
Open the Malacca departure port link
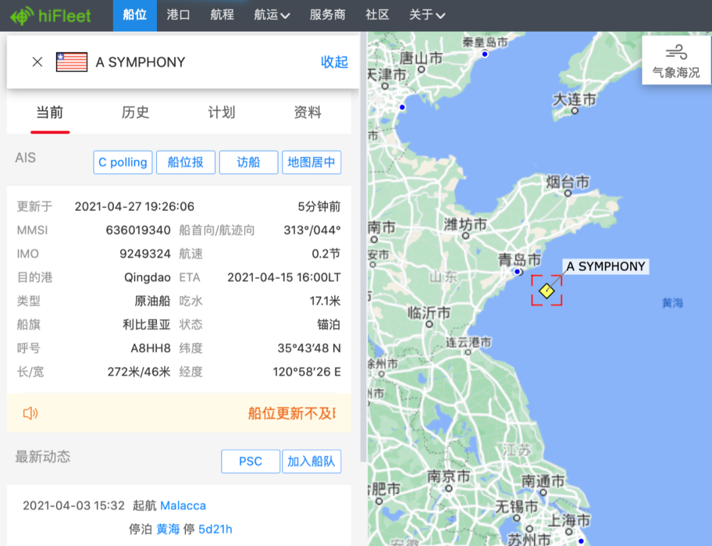[x=183, y=505]
